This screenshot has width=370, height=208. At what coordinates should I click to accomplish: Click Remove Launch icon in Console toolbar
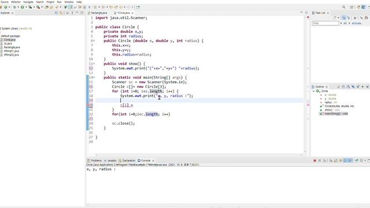[x=320, y=161]
